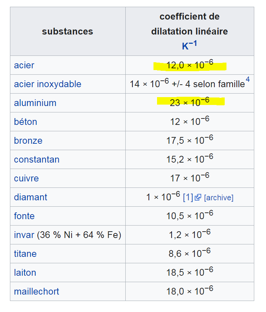Open external reference [1] for diamant
This screenshot has width=266, height=312.
click(188, 197)
